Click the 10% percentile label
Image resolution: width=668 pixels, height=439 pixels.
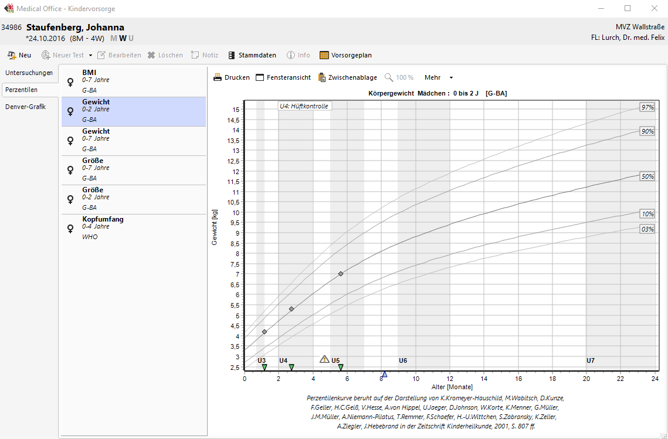647,214
